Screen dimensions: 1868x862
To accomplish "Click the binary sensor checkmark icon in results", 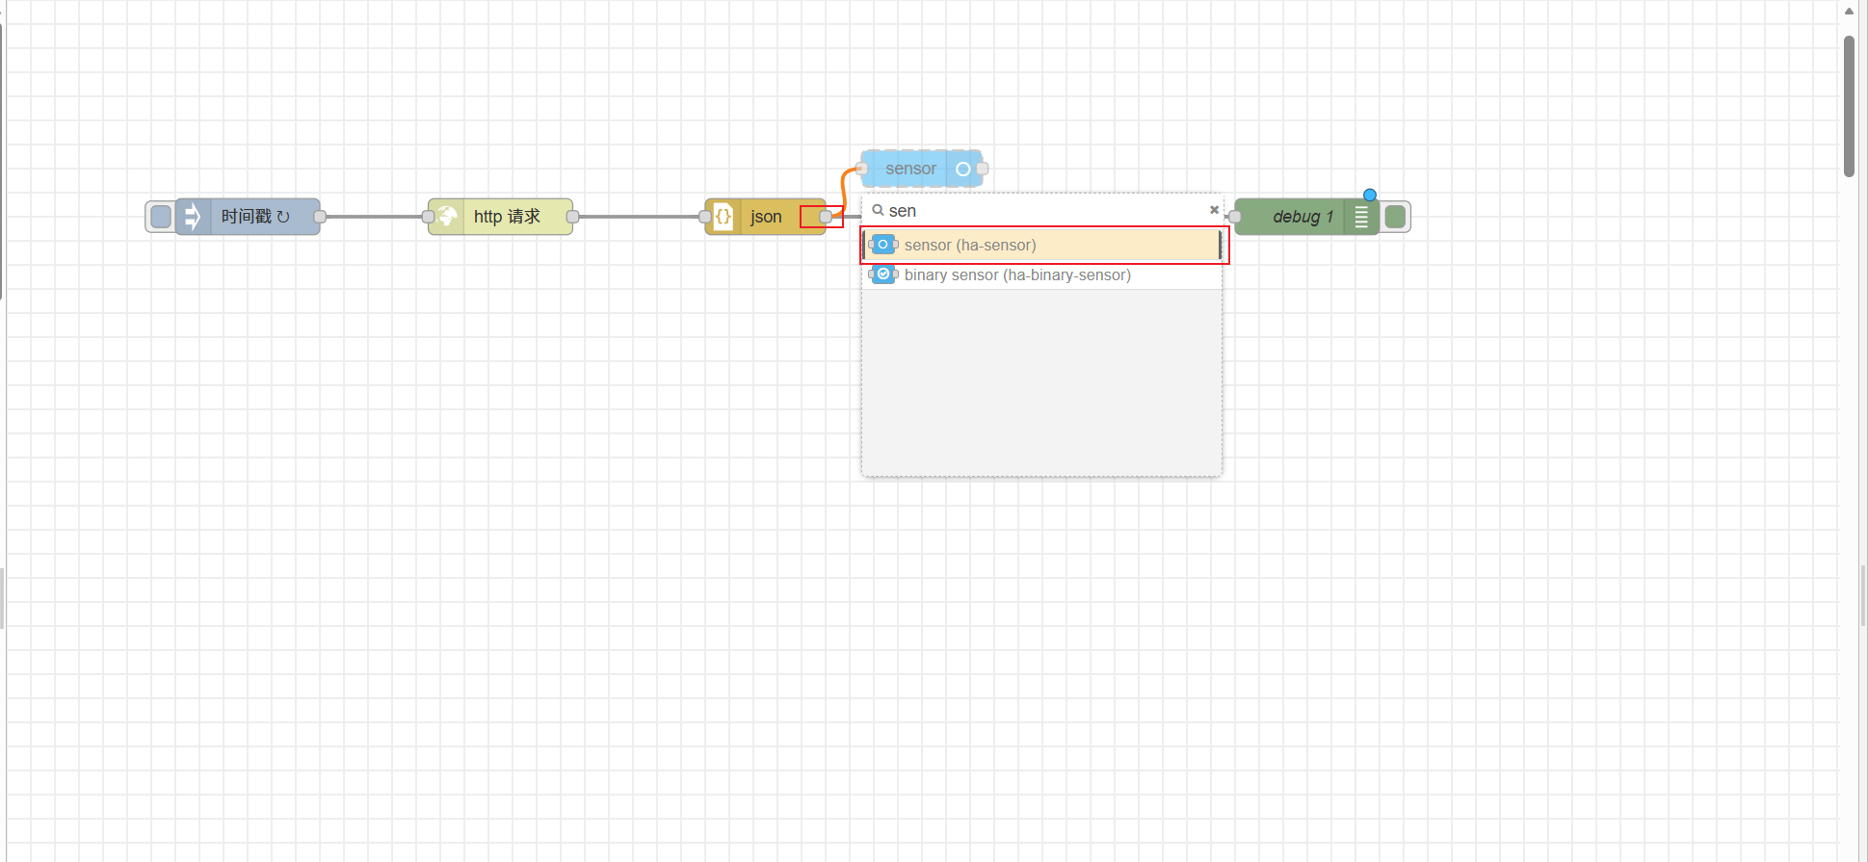I will point(883,274).
